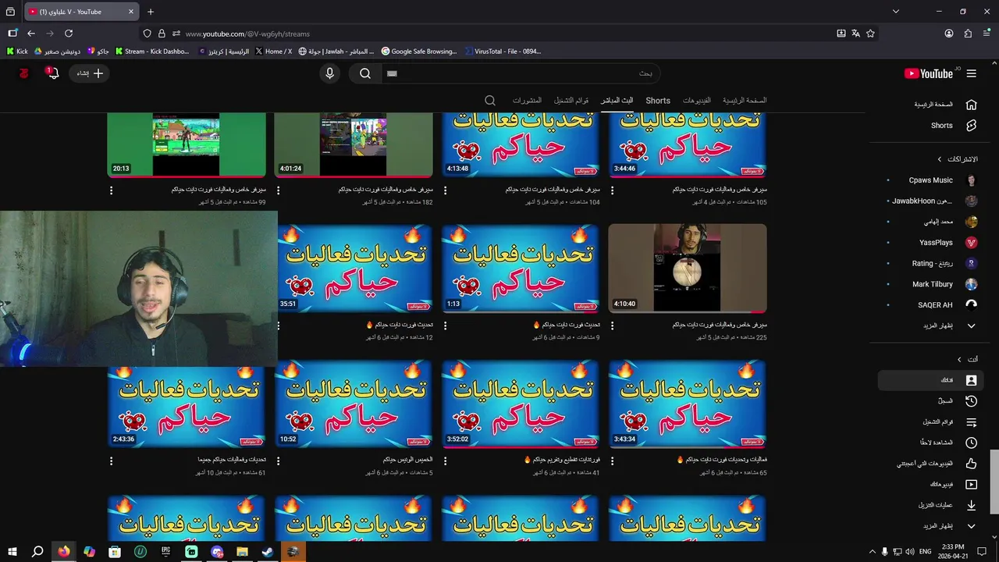Bookmark this page with the star icon
Screen dimensions: 999x562
(x=870, y=34)
